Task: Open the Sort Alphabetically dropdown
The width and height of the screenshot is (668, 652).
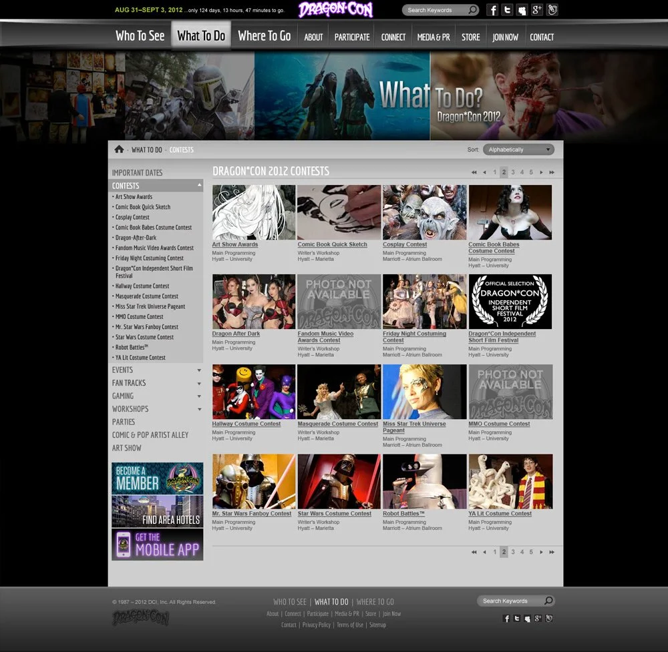Action: 518,149
